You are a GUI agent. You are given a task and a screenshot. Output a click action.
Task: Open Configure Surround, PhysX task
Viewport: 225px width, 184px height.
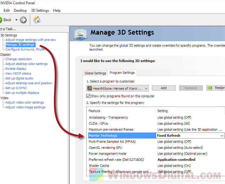tap(25, 49)
